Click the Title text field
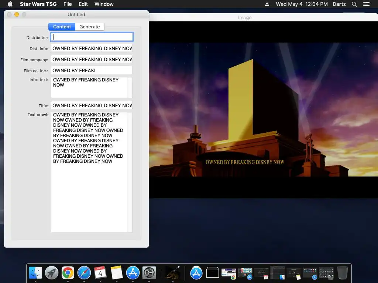 92,105
